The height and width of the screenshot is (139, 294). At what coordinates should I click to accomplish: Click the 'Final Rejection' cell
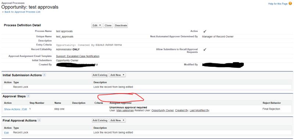click(x=271, y=109)
